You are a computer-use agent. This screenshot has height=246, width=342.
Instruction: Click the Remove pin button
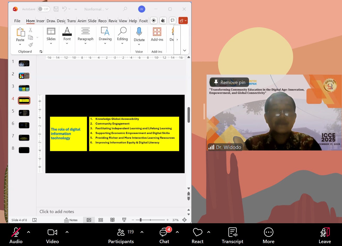229,82
